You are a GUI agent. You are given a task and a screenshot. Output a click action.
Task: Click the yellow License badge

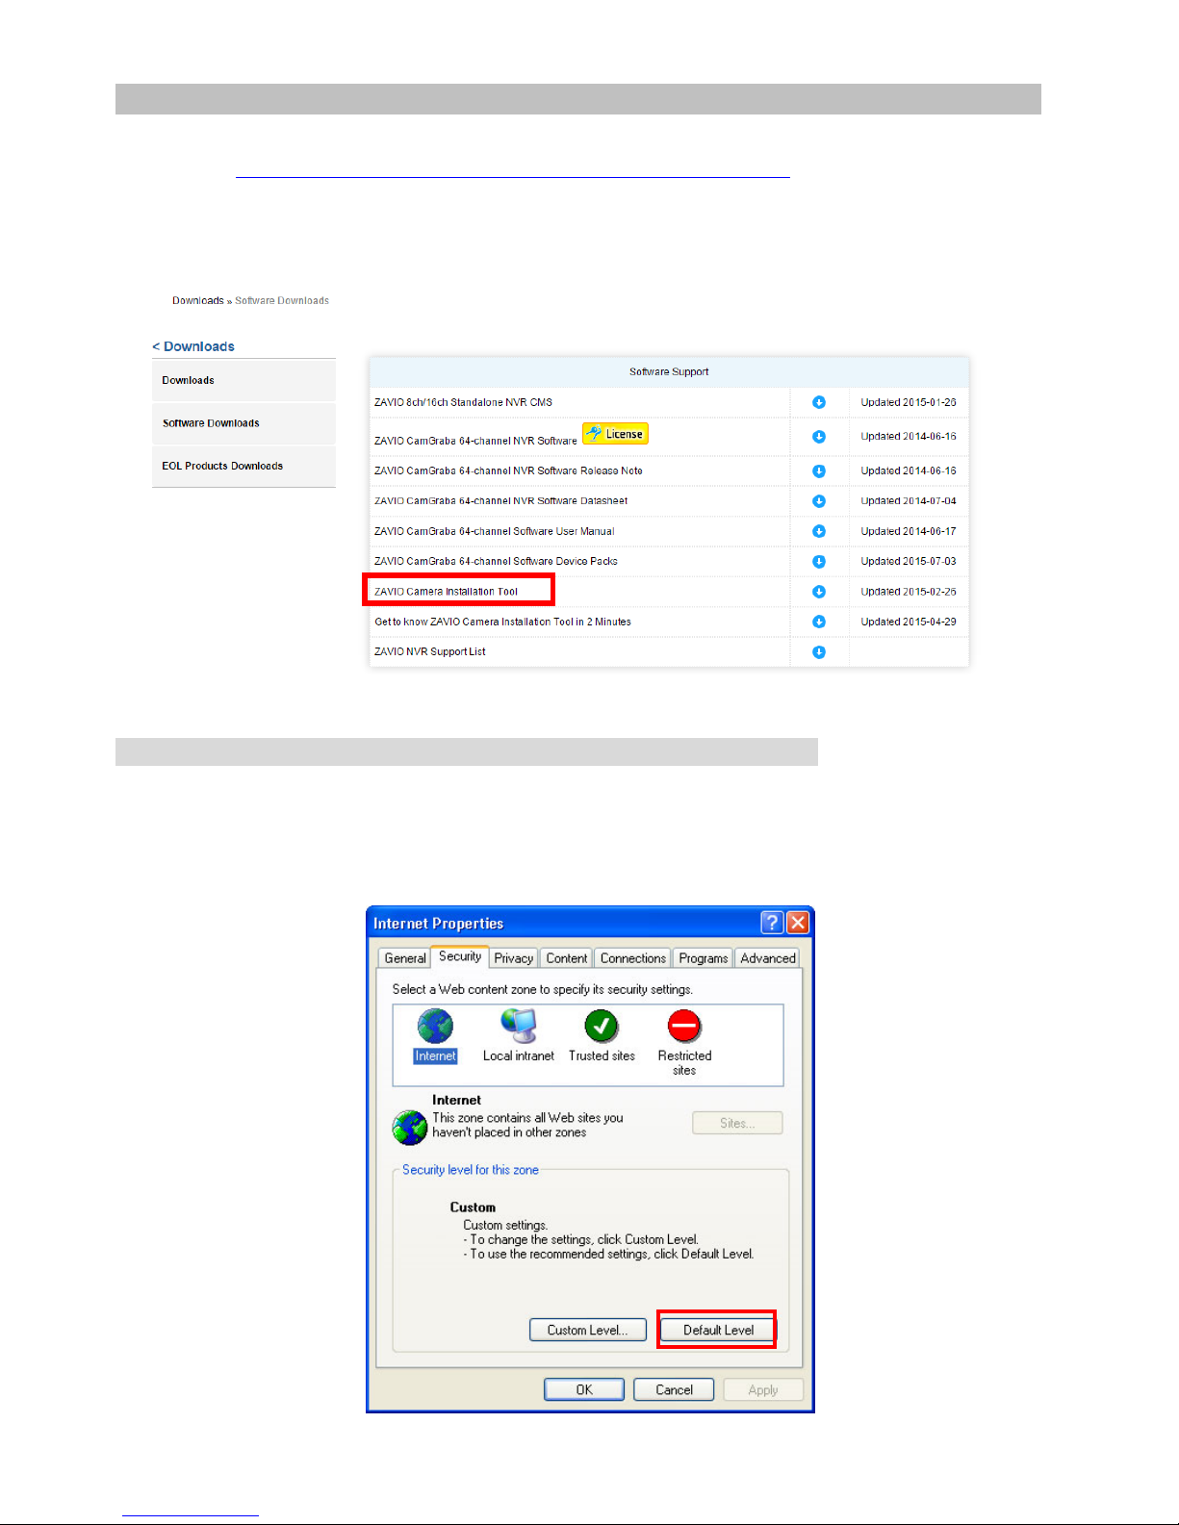615,434
